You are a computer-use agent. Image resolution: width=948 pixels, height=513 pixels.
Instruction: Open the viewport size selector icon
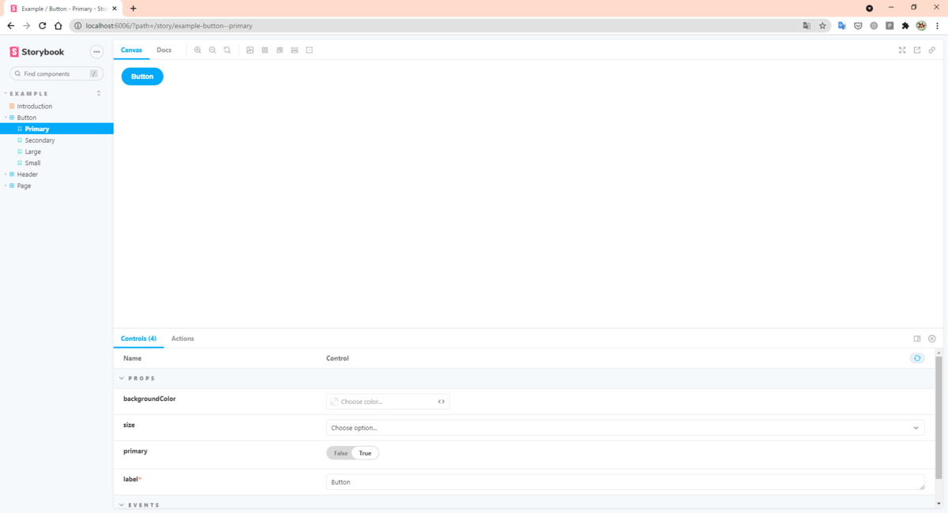coord(280,50)
